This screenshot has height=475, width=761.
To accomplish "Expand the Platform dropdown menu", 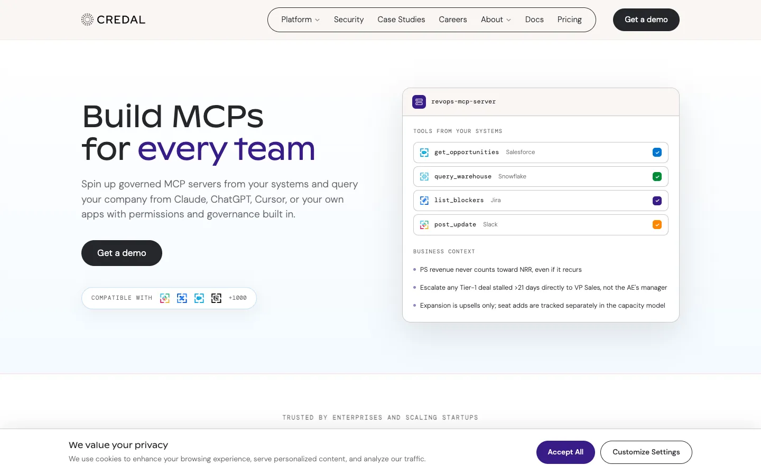I will click(300, 20).
